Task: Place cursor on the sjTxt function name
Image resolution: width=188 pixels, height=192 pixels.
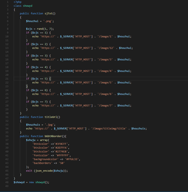Action: pyautogui.click(x=49, y=13)
